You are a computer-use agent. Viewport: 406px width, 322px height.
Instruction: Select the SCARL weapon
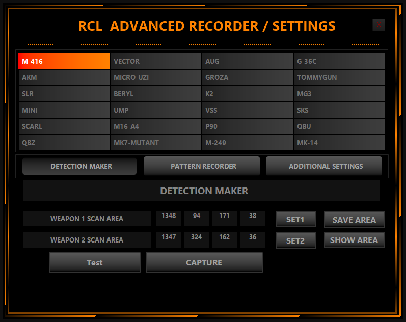[x=64, y=126]
